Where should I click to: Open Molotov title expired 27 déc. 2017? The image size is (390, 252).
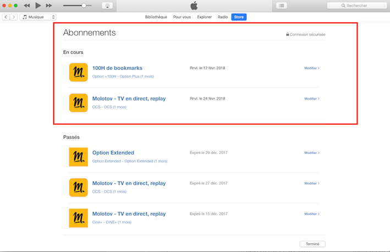pos(129,183)
